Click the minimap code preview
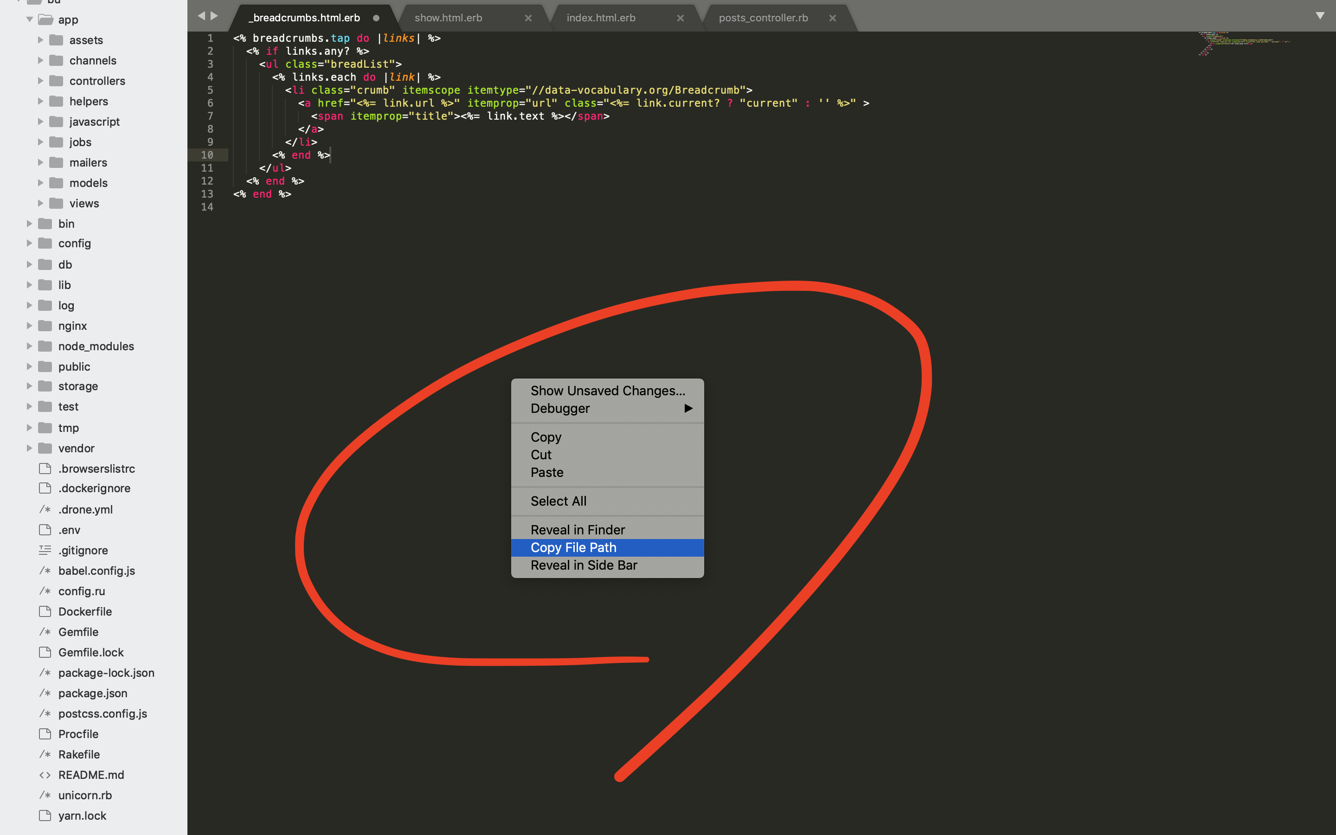 click(x=1242, y=43)
